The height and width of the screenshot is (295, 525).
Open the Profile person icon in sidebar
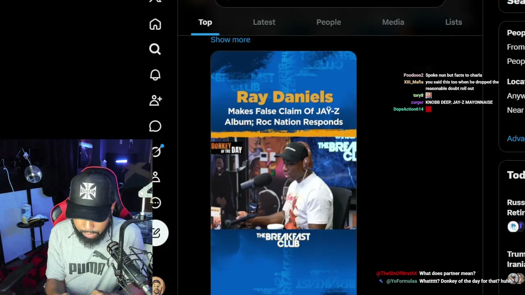pyautogui.click(x=156, y=177)
